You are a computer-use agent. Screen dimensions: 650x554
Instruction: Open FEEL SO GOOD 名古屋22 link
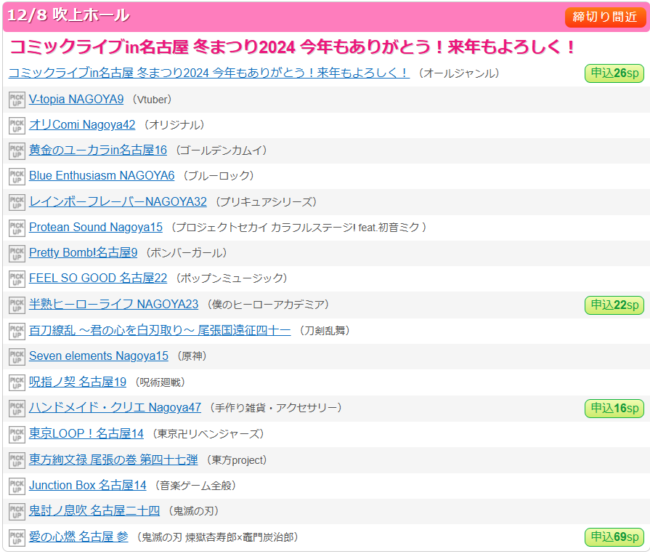(98, 278)
